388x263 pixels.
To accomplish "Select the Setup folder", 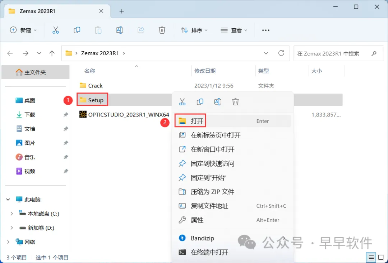I will click(92, 100).
